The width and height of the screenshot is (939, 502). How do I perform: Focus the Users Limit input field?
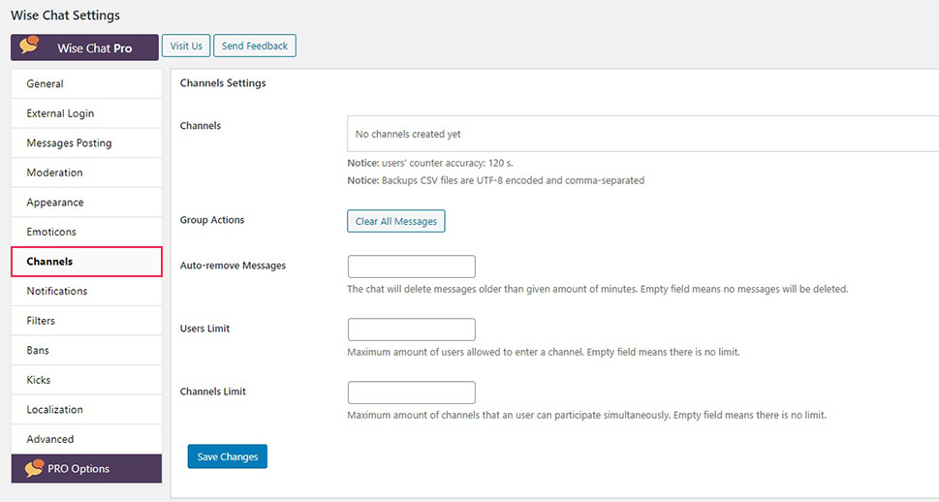click(412, 329)
